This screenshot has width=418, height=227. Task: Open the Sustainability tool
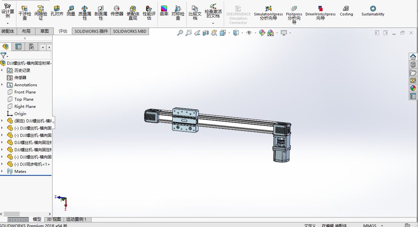[373, 11]
